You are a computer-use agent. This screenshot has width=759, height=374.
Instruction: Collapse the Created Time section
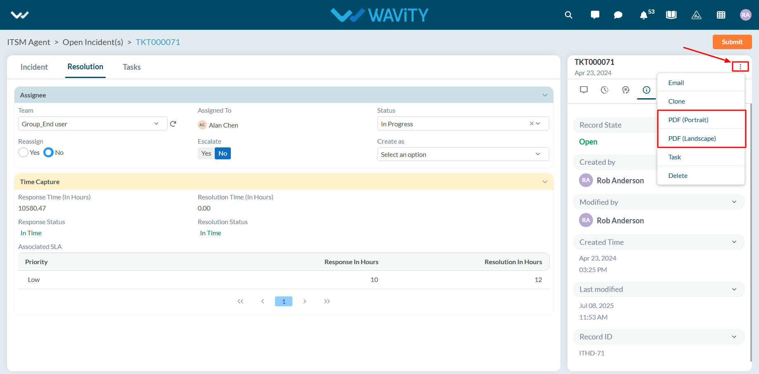[x=734, y=242]
